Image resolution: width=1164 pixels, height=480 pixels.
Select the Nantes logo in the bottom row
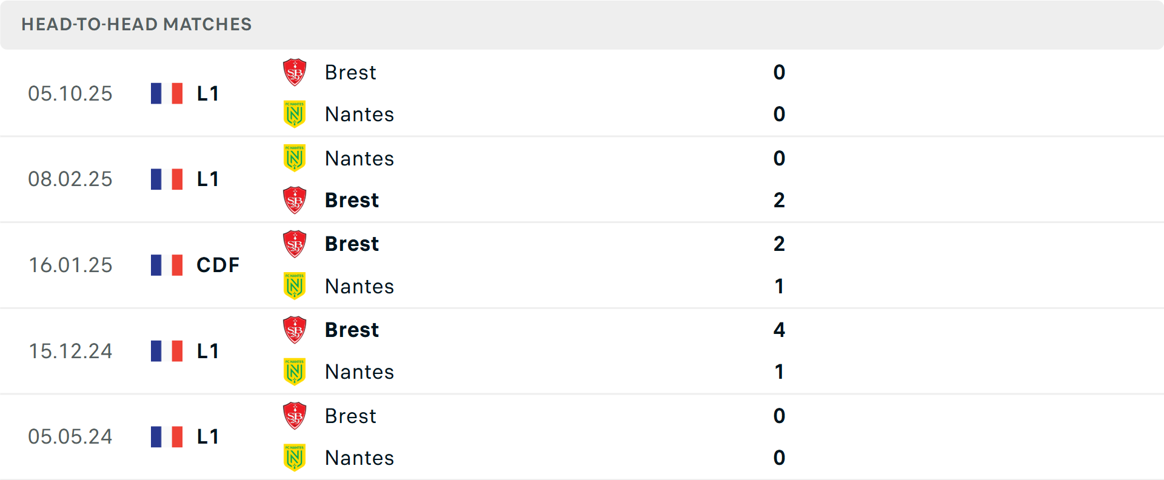click(295, 458)
